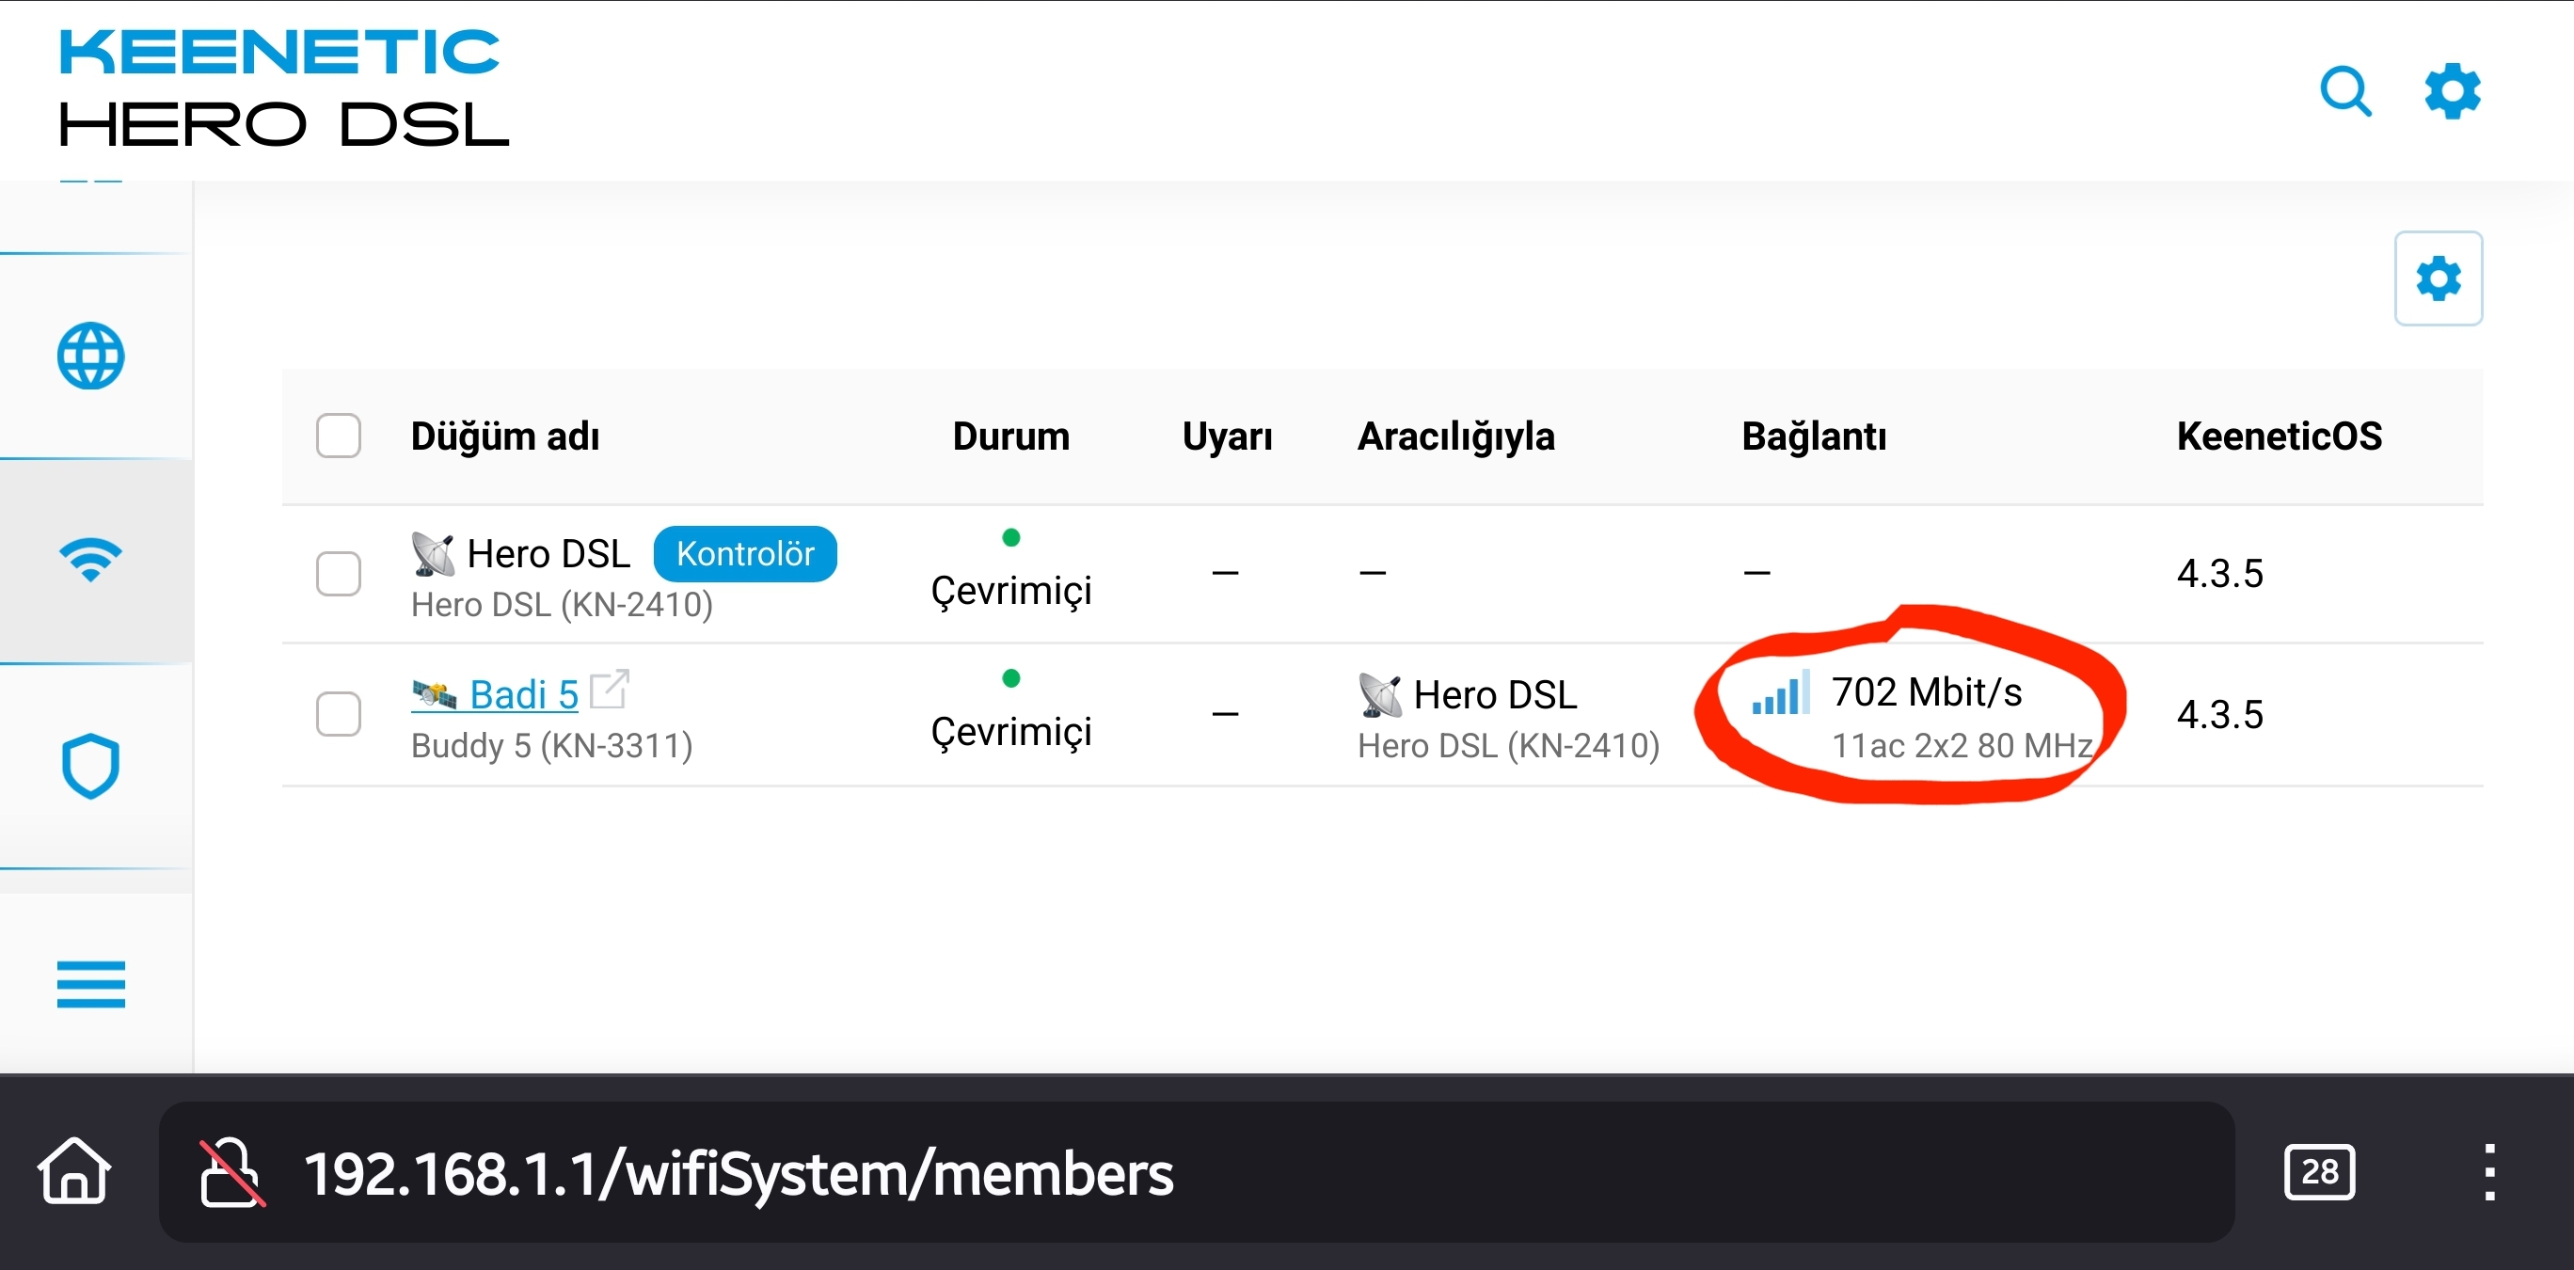Image resolution: width=2574 pixels, height=1270 pixels.
Task: Open the Badi 5 node link
Action: coord(524,693)
